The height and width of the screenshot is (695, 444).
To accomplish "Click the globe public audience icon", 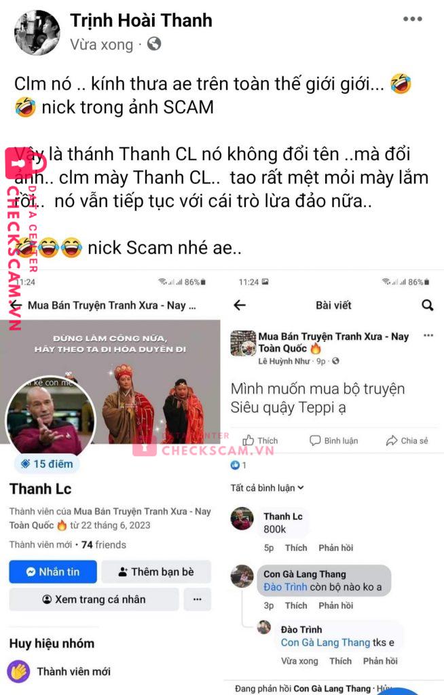I will [154, 44].
